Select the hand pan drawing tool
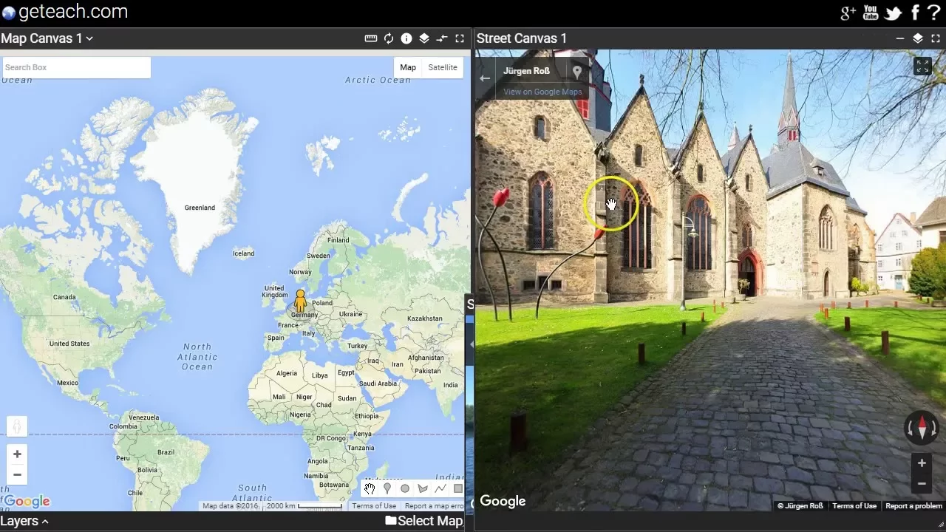The image size is (946, 532). (x=370, y=488)
